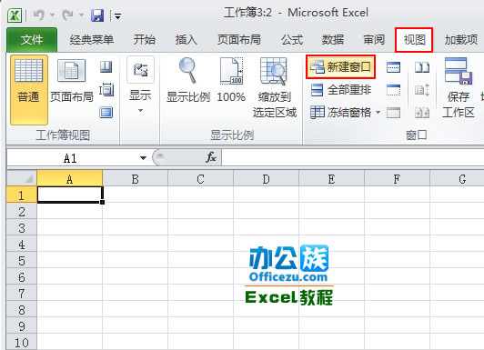Click inside the formula bar
This screenshot has width=484, height=350.
pos(352,158)
